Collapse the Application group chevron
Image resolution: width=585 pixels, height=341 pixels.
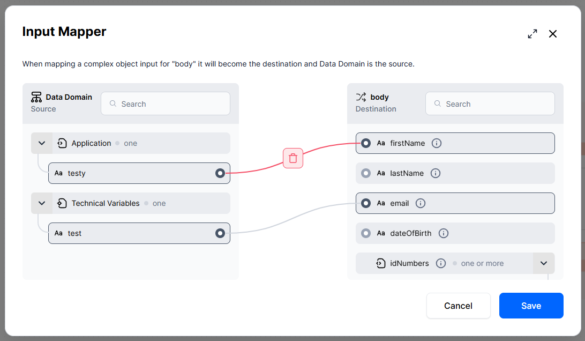point(42,143)
